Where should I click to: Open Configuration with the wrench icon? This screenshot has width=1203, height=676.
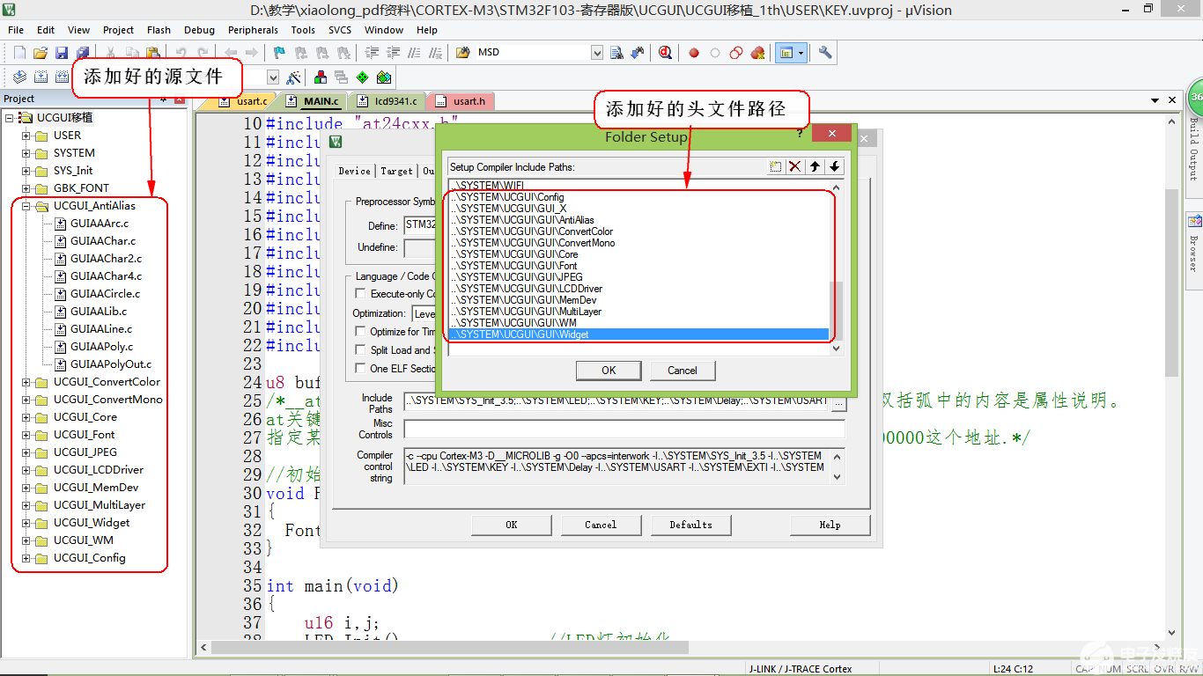click(x=825, y=53)
